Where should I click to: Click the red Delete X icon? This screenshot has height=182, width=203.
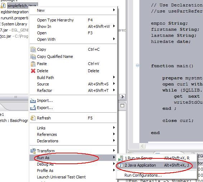pyautogui.click(x=33, y=71)
